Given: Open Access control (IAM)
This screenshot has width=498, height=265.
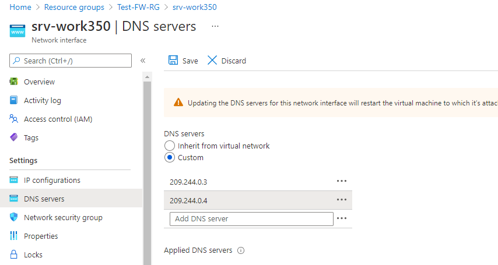Looking at the screenshot, I should tap(58, 119).
